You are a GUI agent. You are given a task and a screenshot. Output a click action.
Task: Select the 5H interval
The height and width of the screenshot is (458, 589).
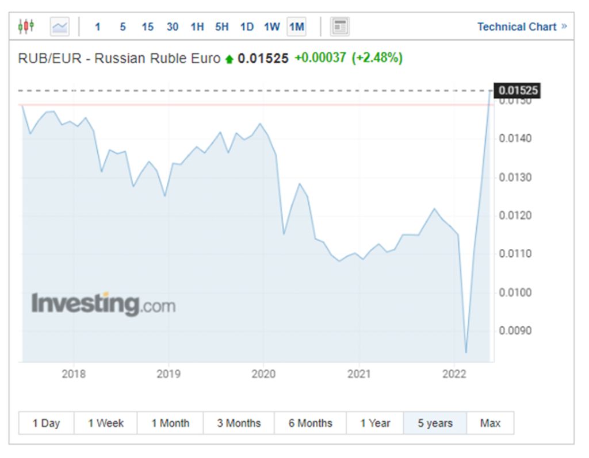222,27
